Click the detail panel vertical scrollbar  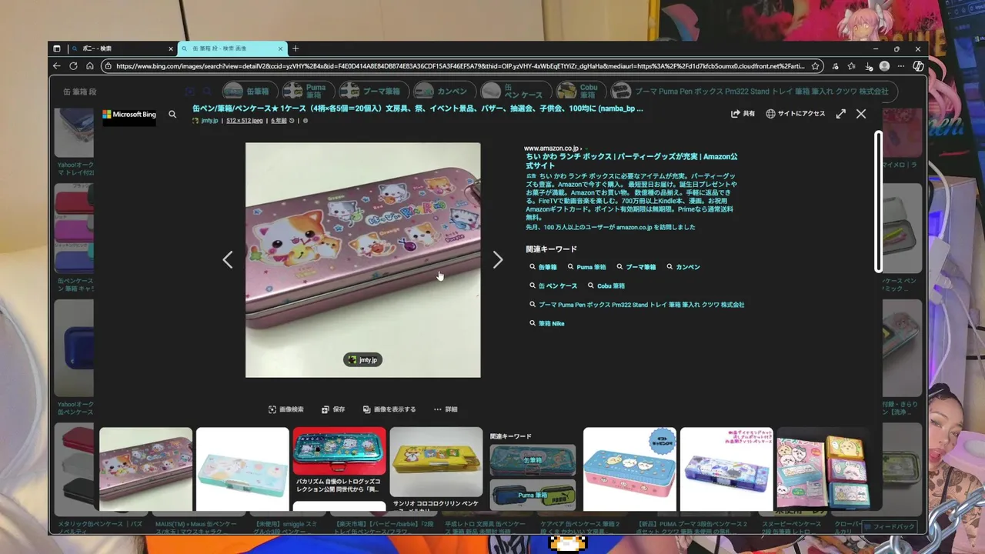(x=878, y=202)
